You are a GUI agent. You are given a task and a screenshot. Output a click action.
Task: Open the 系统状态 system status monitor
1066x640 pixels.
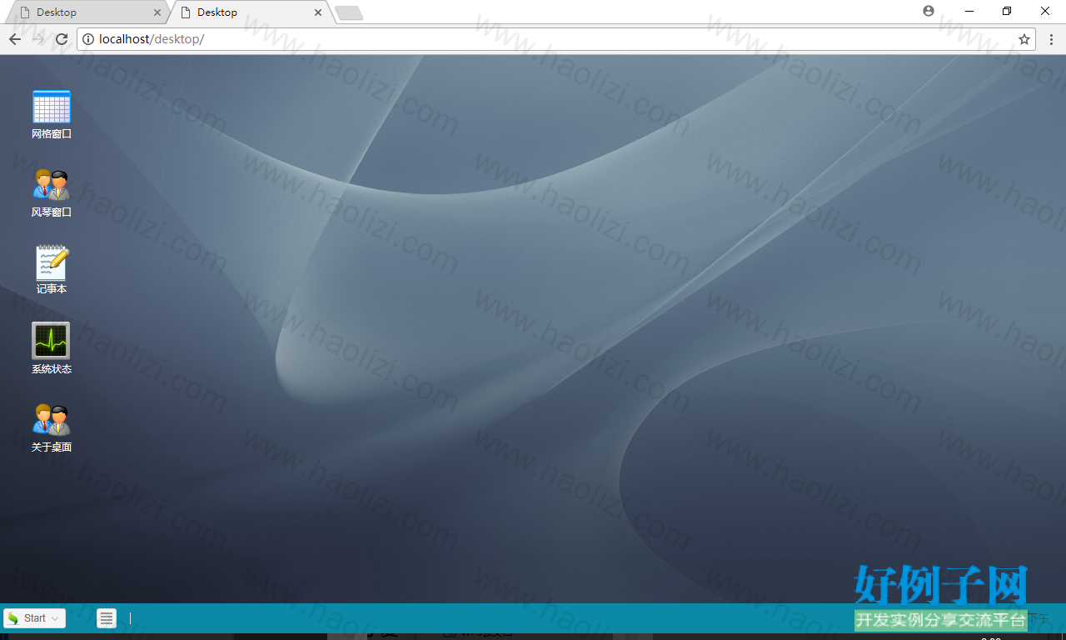pos(52,348)
